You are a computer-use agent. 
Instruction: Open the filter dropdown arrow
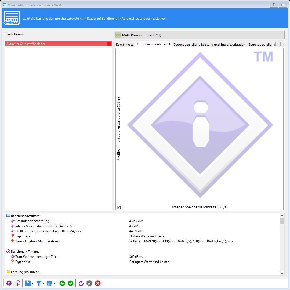pyautogui.click(x=44, y=283)
